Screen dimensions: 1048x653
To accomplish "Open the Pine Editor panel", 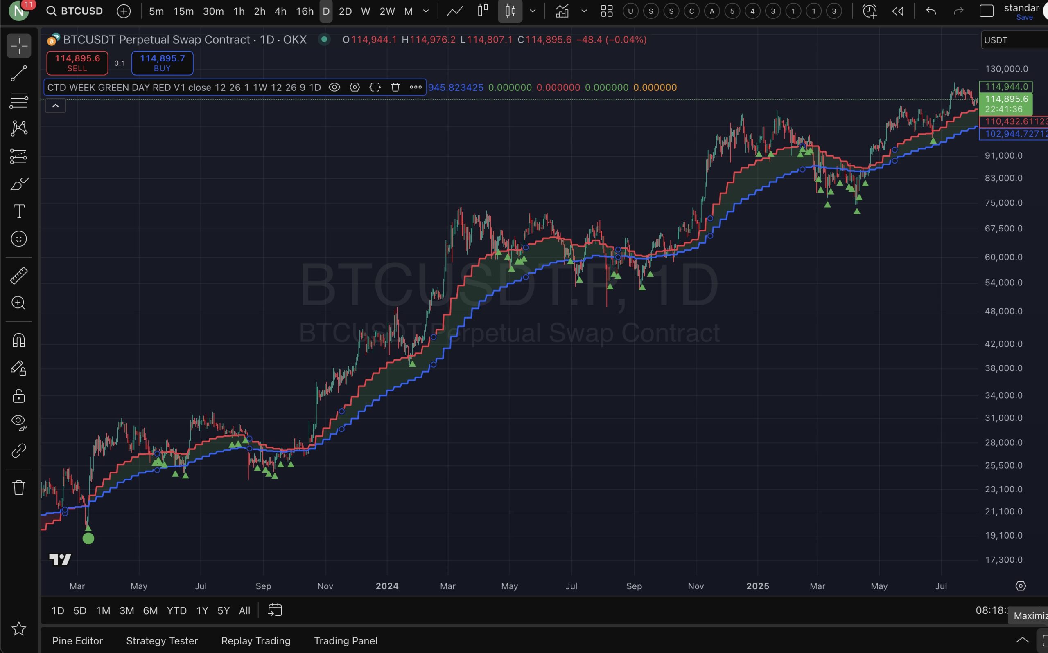I will tap(77, 640).
